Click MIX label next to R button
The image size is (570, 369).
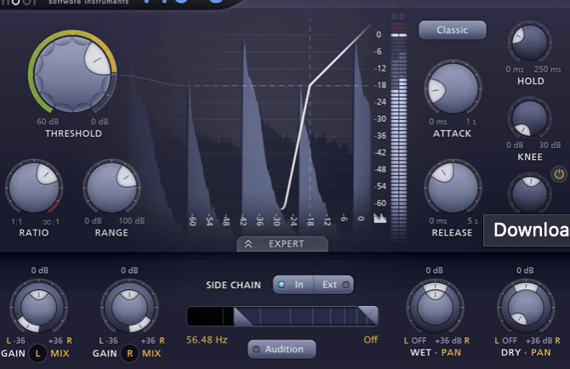pos(151,354)
